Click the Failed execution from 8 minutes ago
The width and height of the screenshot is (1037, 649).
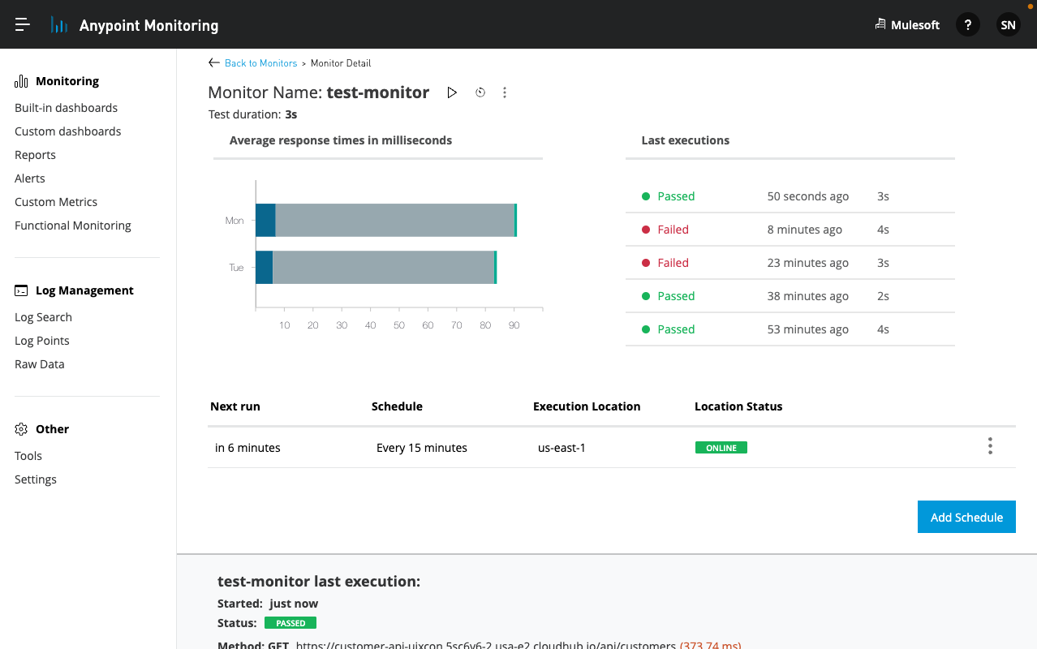(x=674, y=229)
